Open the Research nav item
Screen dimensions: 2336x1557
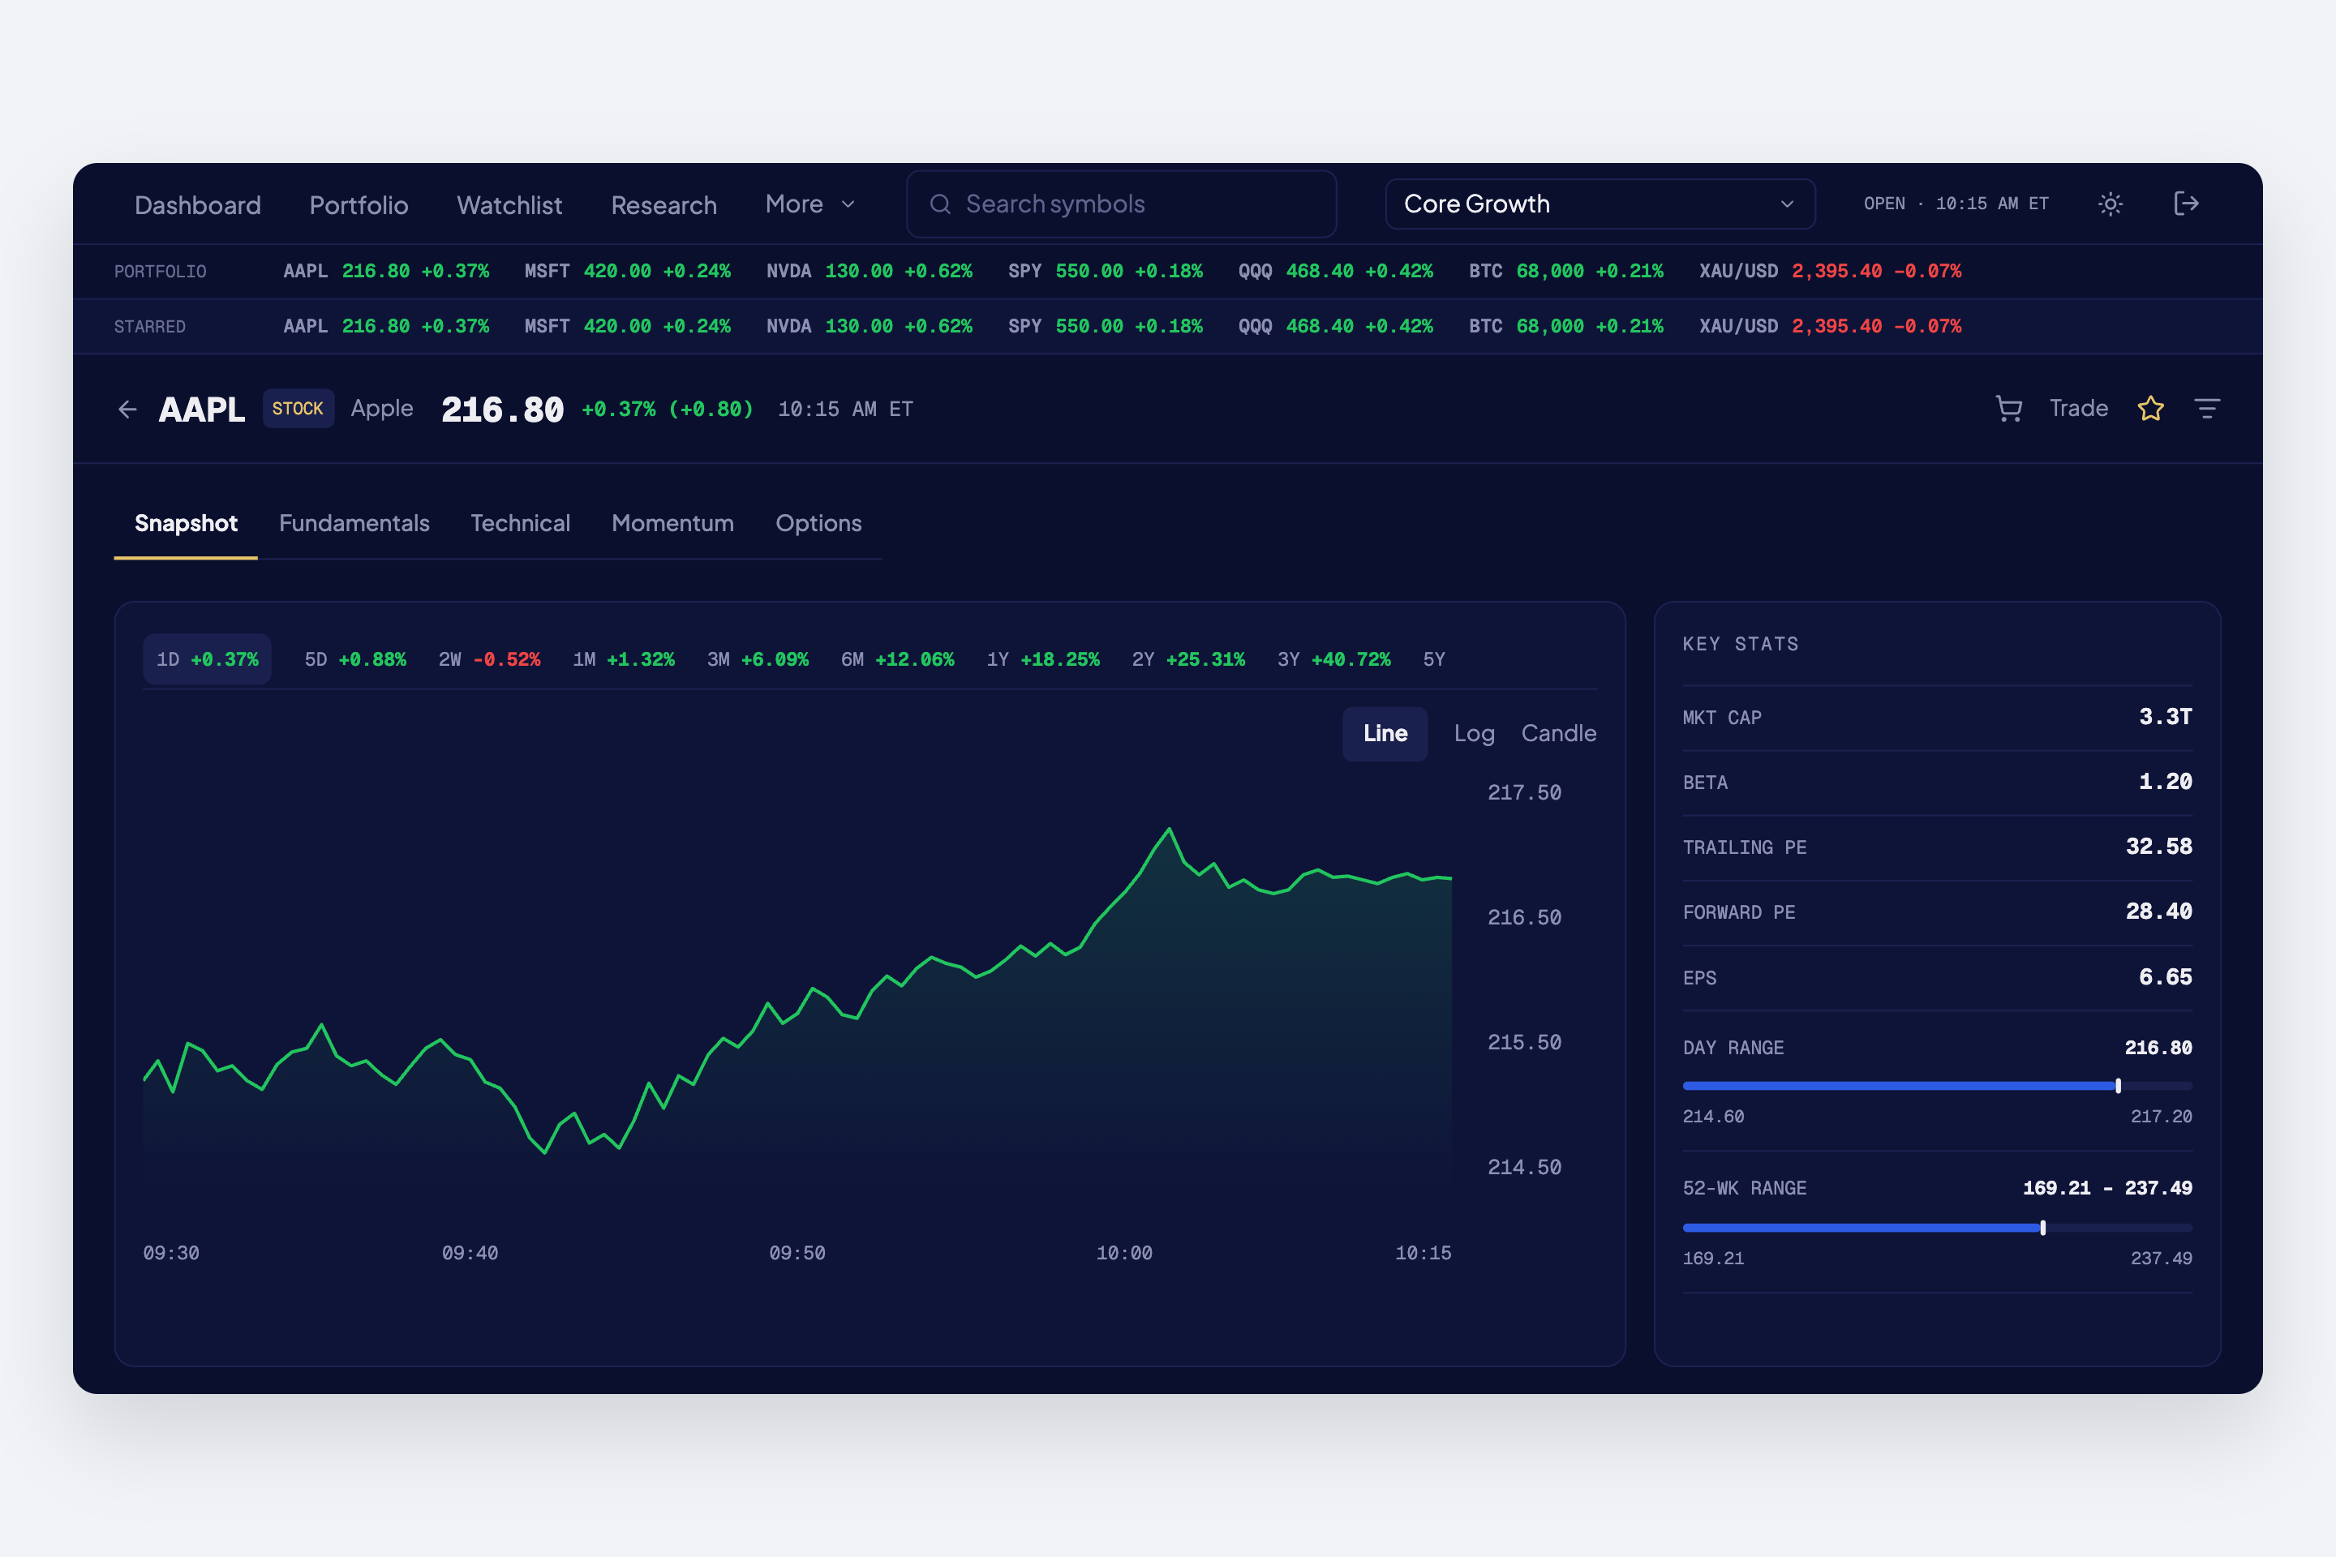663,204
